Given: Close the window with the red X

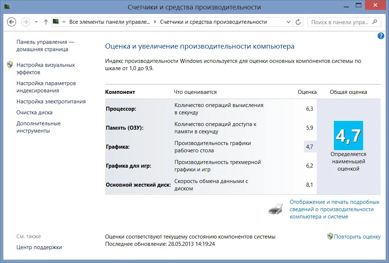Looking at the screenshot, I should (375, 5).
